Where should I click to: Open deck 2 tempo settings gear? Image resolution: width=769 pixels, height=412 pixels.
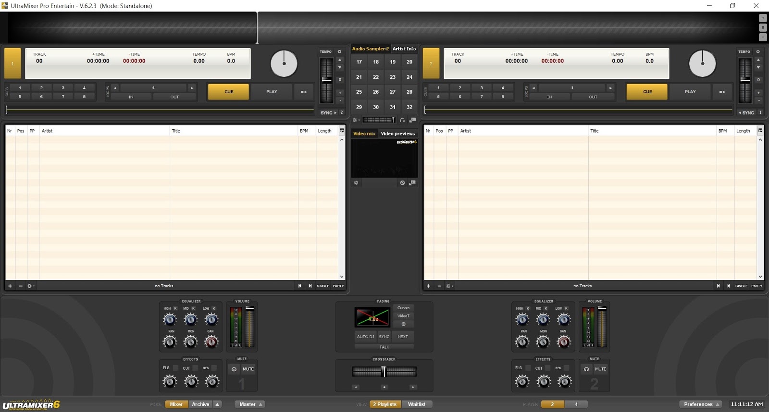[758, 51]
